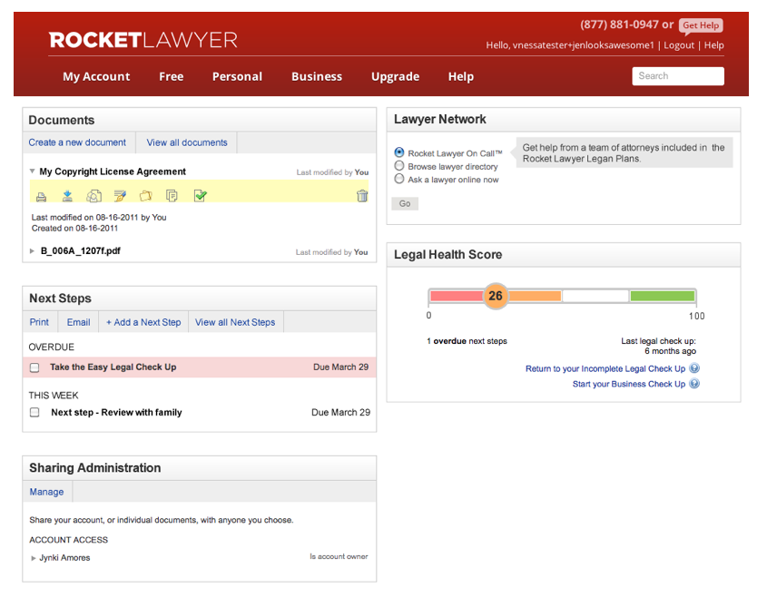The width and height of the screenshot is (767, 597).
Task: Click My Copyright License Agreement title
Action: [x=113, y=171]
